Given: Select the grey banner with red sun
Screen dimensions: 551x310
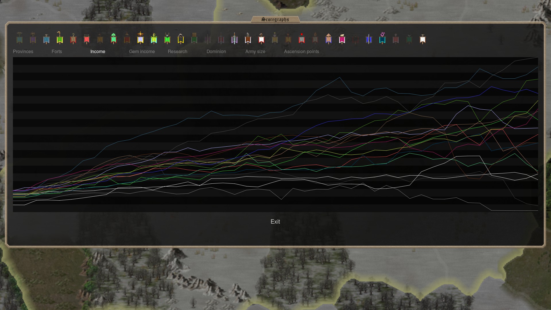Looking at the screenshot, I should click(302, 38).
